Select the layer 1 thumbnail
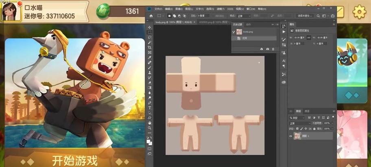 [x=297, y=136]
